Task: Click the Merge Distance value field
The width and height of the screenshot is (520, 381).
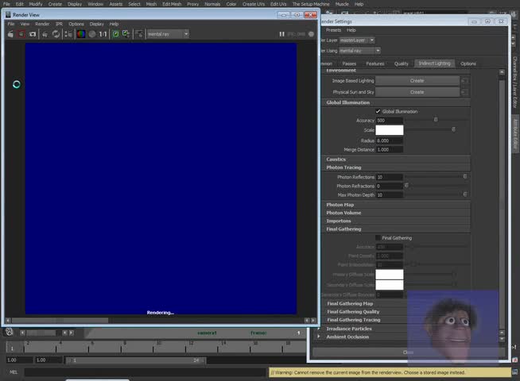Action: pos(390,149)
